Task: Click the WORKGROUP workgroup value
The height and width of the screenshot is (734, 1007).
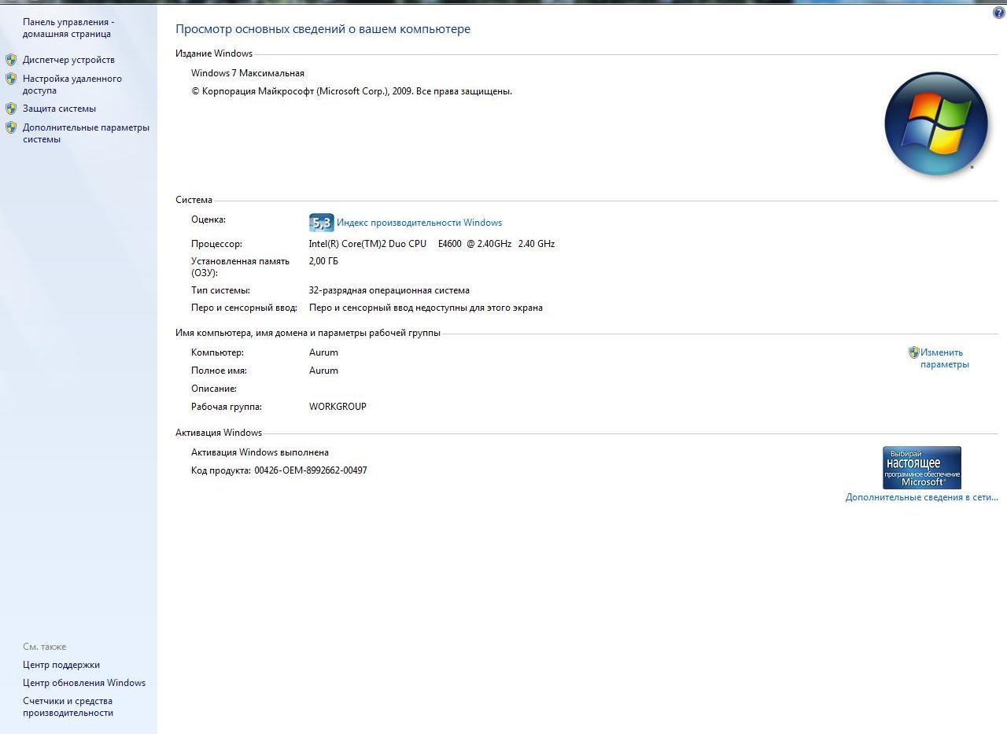Action: pos(338,407)
